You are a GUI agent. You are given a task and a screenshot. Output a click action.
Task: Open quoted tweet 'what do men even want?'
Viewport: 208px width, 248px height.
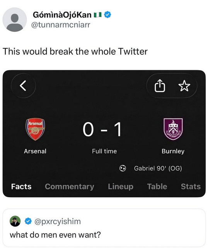[x=104, y=228]
